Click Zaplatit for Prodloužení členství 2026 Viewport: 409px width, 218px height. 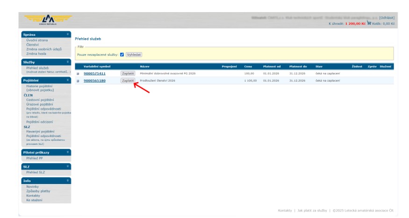(x=128, y=81)
